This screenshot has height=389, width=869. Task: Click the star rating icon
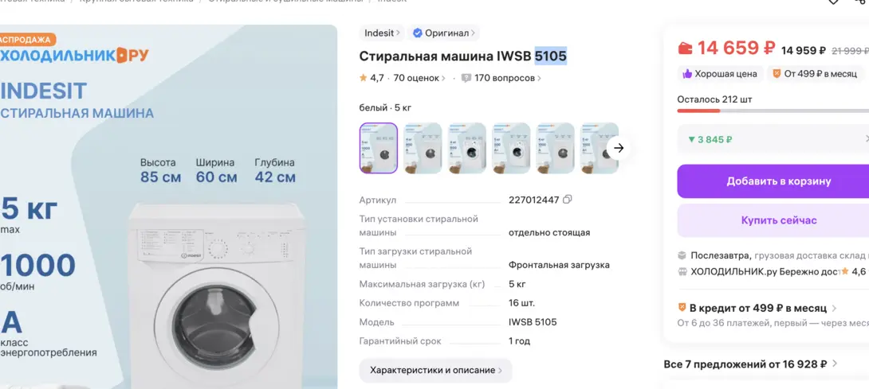(363, 78)
